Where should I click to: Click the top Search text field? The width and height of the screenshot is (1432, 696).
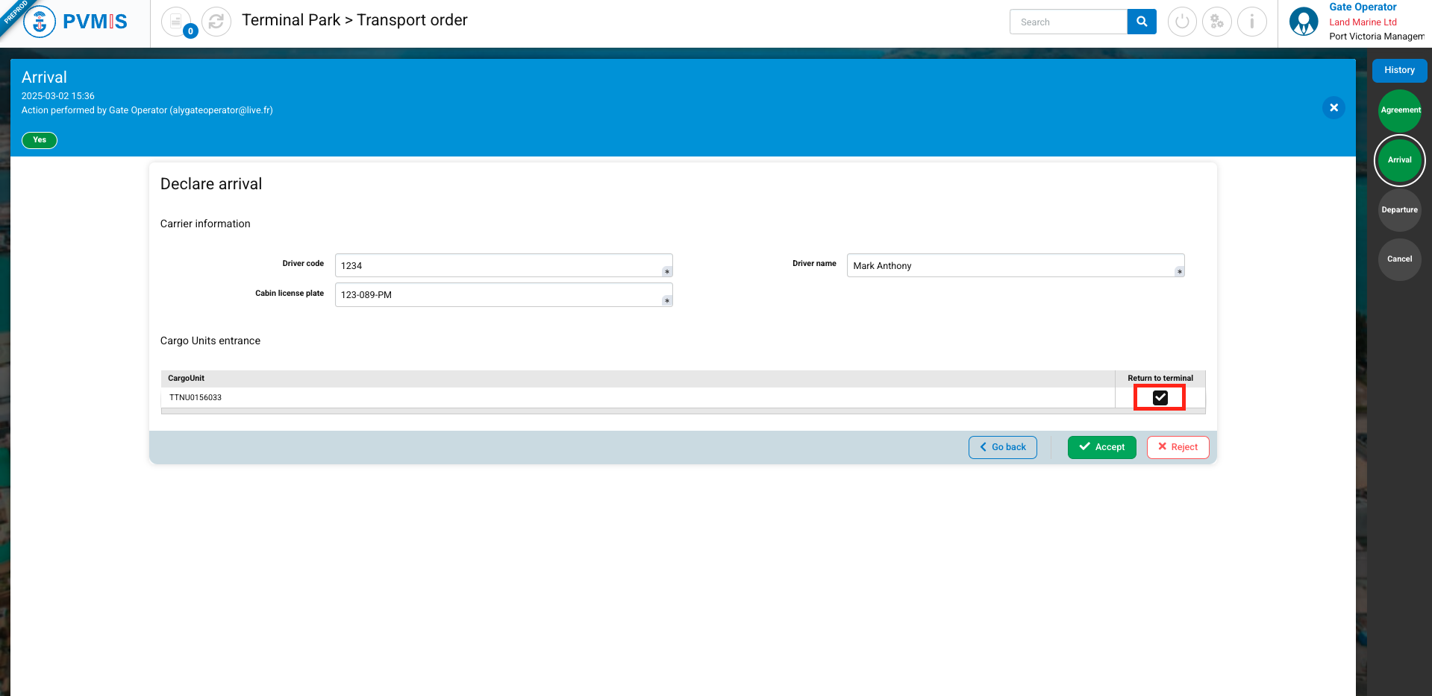click(x=1068, y=22)
